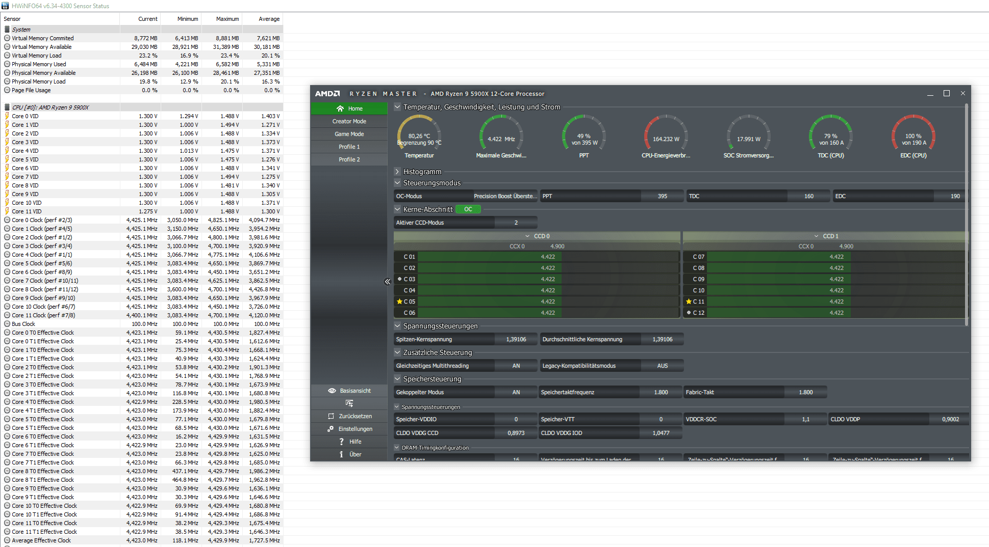The image size is (989, 547).
Task: Collapse the Steuerungsmodus section
Action: pyautogui.click(x=397, y=183)
